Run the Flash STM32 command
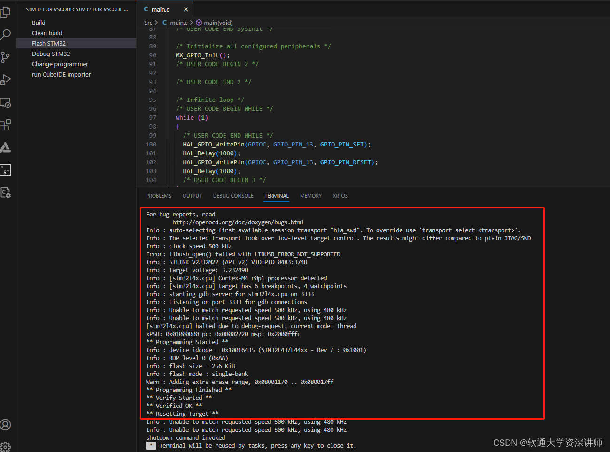 (76, 43)
